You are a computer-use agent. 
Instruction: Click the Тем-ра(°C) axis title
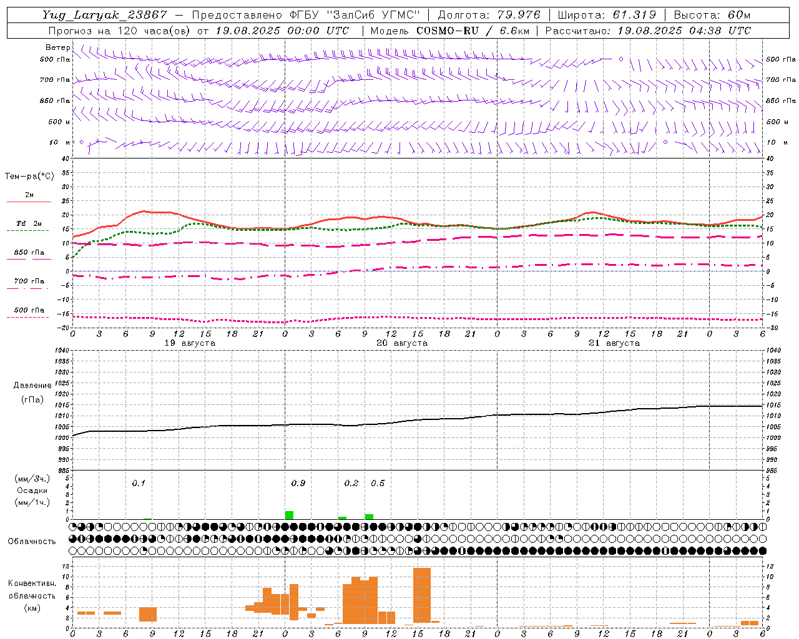click(x=29, y=177)
